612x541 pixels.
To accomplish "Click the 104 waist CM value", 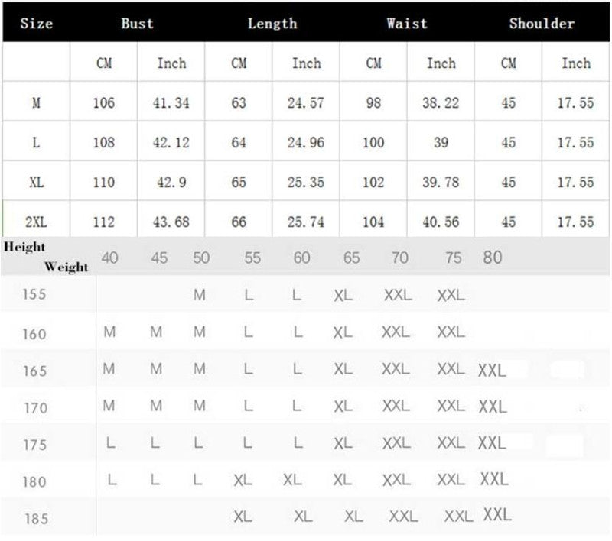I will click(373, 222).
